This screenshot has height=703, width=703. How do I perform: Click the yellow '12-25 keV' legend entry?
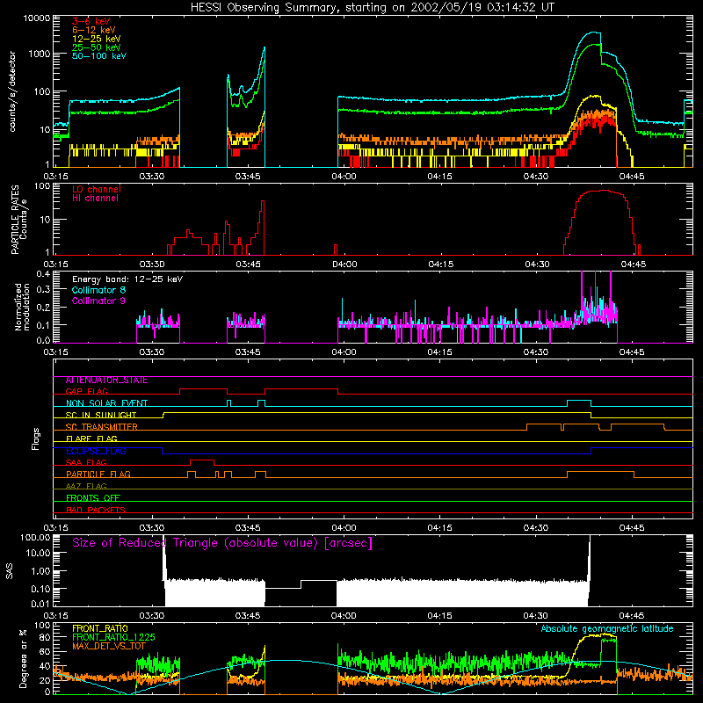pos(97,39)
